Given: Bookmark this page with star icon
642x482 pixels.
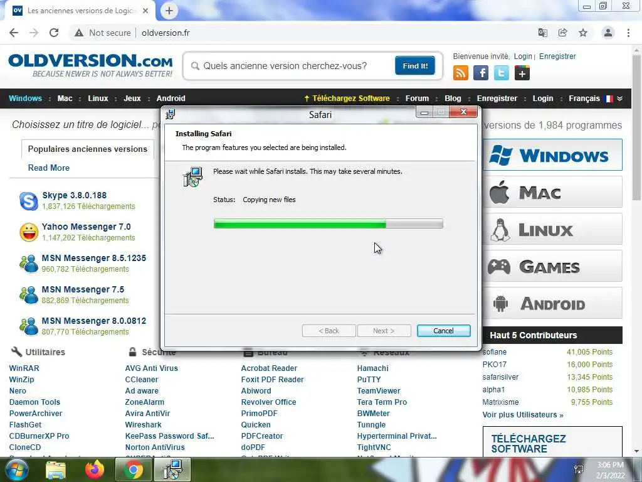Looking at the screenshot, I should pos(583,33).
